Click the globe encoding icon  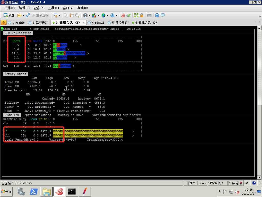[x=103, y=15]
